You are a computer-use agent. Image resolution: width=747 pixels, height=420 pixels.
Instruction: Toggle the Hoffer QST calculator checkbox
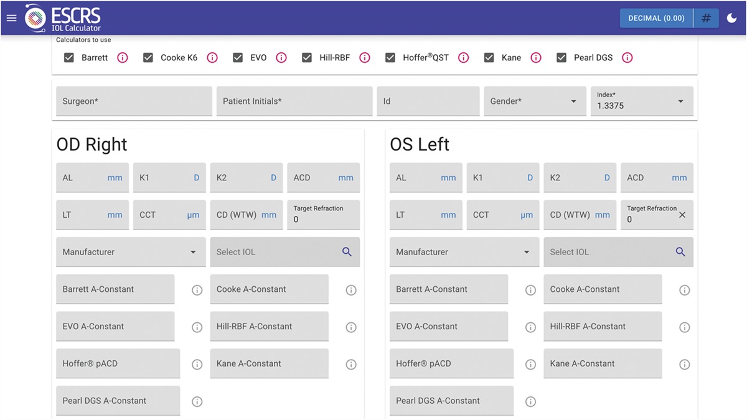coord(390,58)
